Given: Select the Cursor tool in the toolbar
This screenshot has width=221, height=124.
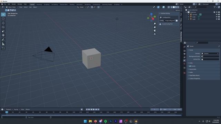Looking at the screenshot, I should click(3, 19).
